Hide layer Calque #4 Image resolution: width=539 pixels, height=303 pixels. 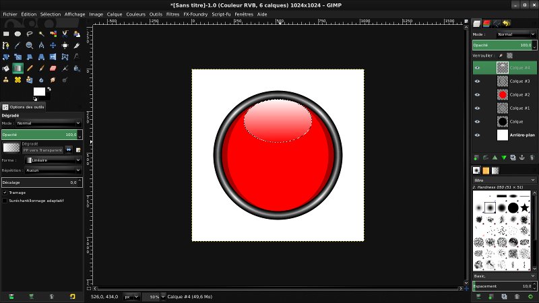pyautogui.click(x=477, y=68)
